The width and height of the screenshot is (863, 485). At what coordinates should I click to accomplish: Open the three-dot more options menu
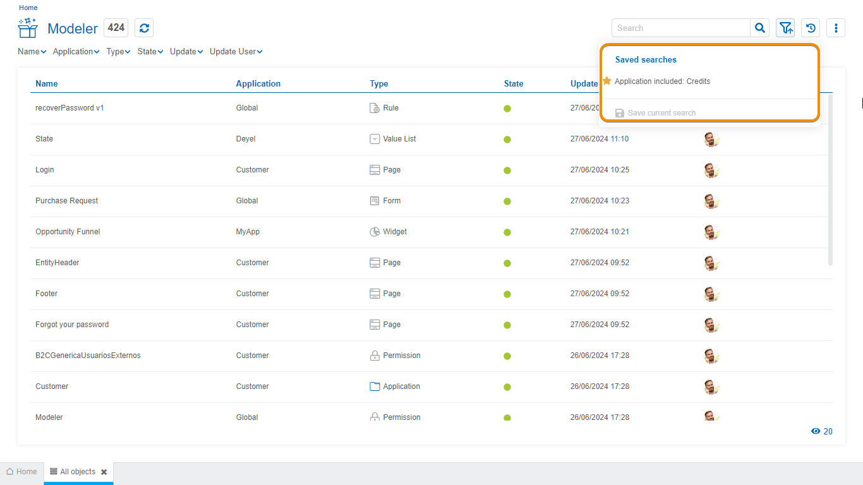point(836,28)
